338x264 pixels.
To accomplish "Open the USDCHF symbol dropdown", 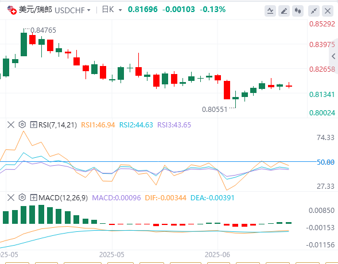I will (73, 10).
